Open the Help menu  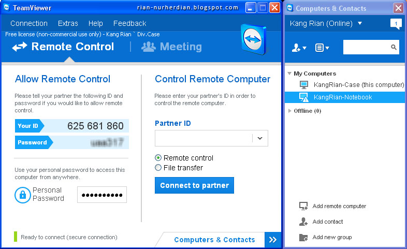(95, 23)
